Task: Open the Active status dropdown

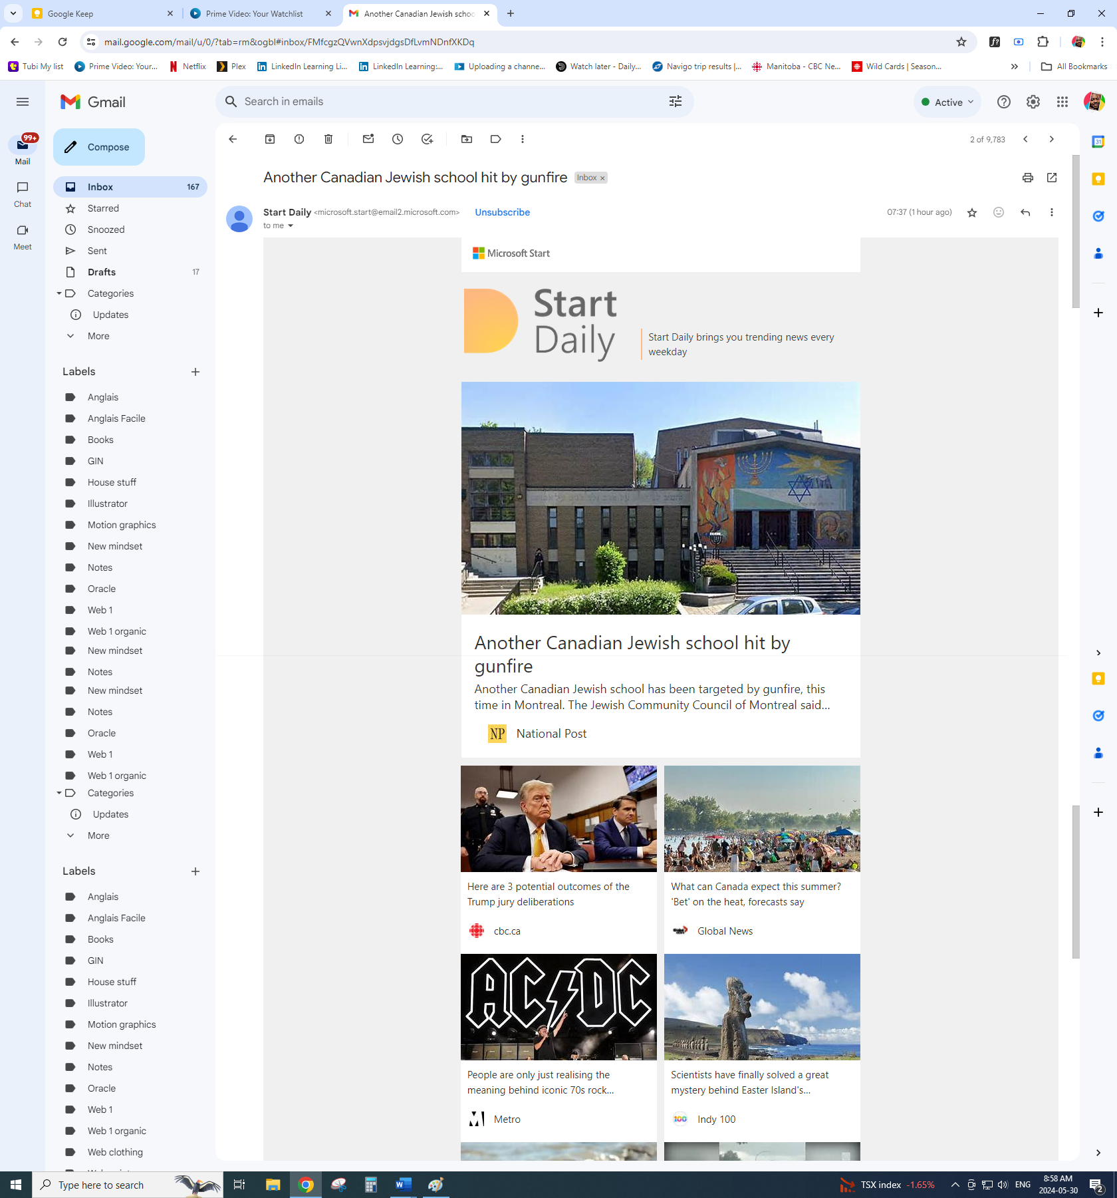Action: pyautogui.click(x=947, y=102)
